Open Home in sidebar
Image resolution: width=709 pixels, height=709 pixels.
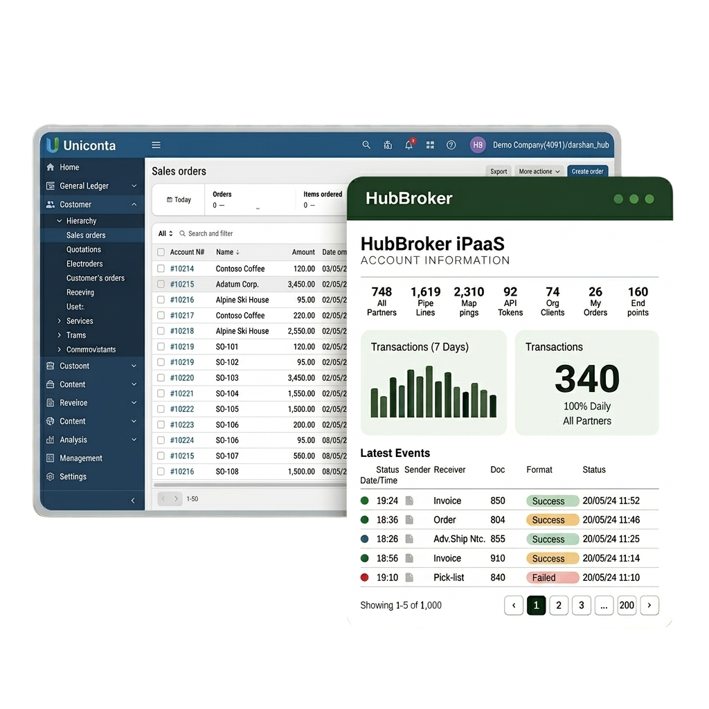coord(69,167)
